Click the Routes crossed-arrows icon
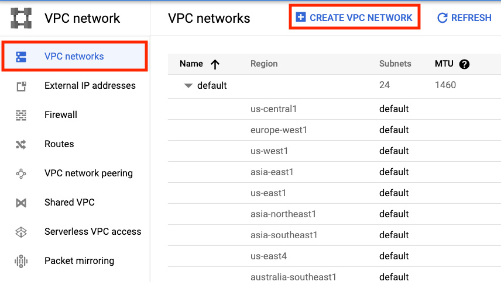 click(21, 144)
